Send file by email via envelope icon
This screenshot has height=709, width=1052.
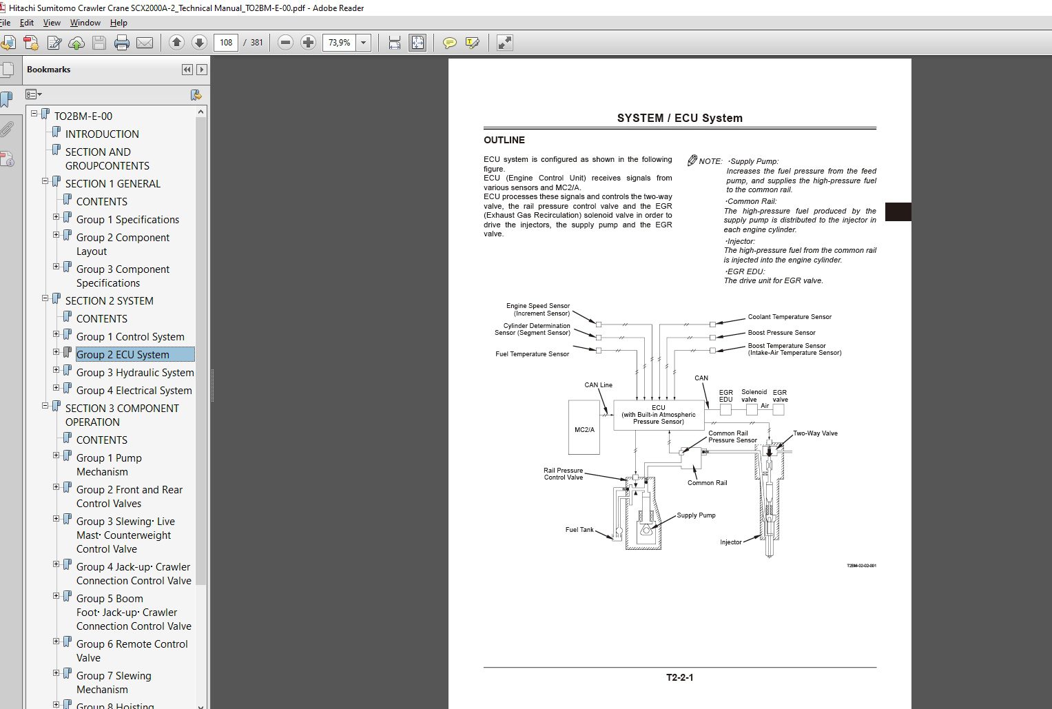(x=145, y=43)
